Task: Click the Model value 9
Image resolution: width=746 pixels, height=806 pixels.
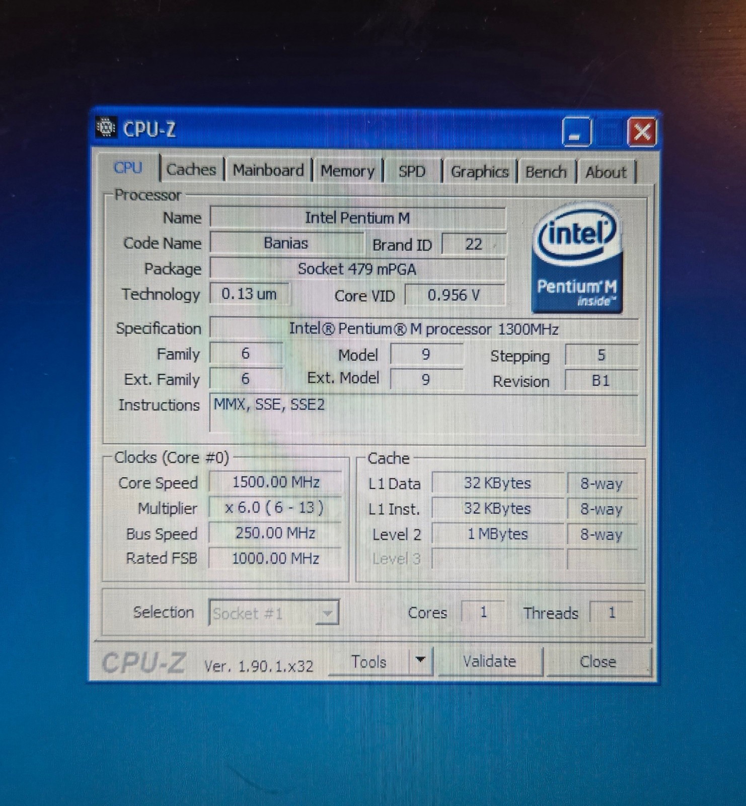Action: (x=426, y=355)
